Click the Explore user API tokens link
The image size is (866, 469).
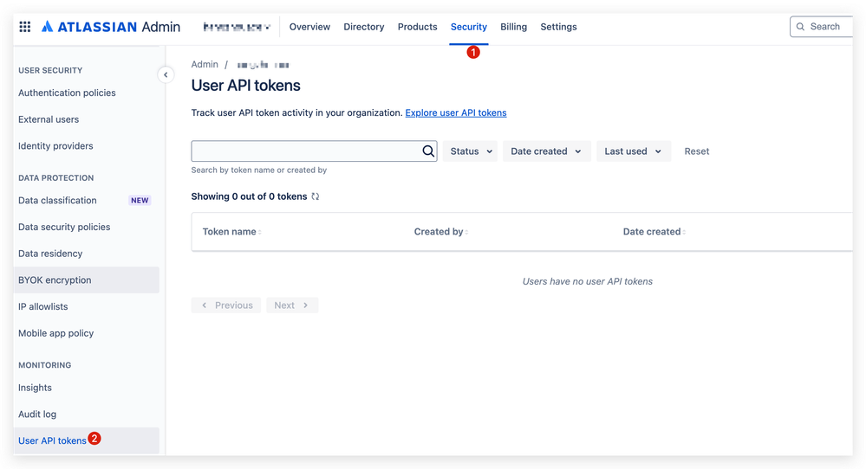456,112
